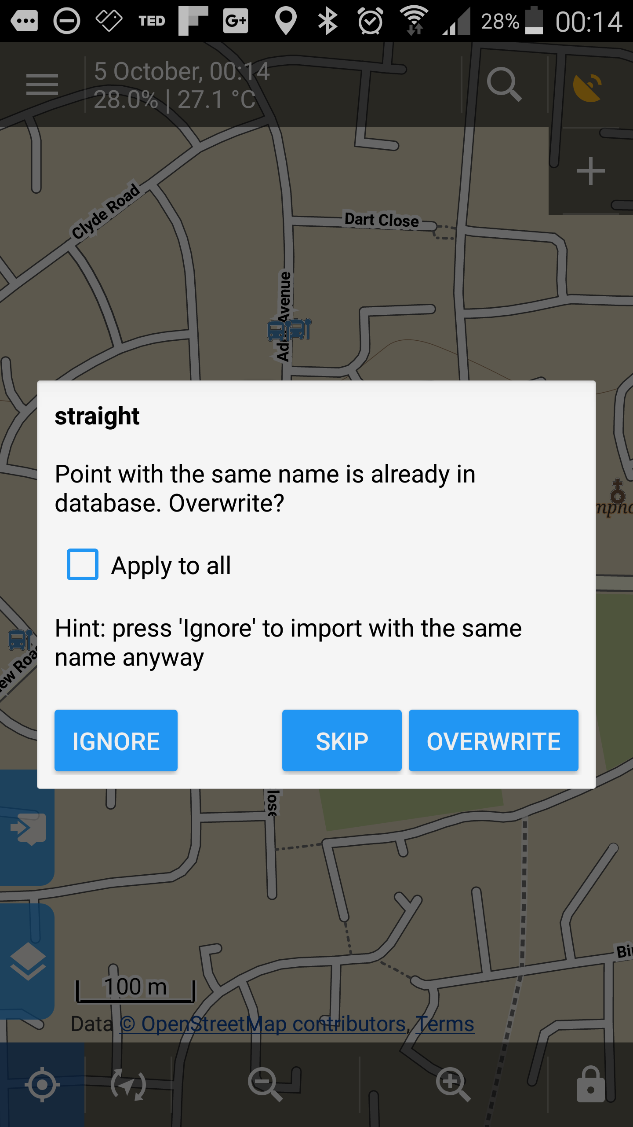633x1127 pixels.
Task: Open the GPS satellite status icon
Action: 589,86
